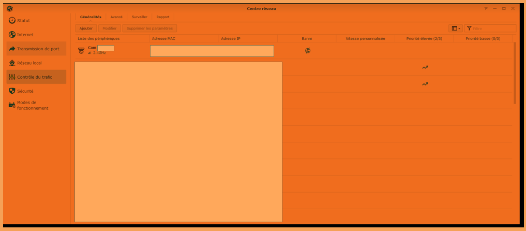Open the column layout dropdown
The width and height of the screenshot is (526, 231).
click(456, 28)
